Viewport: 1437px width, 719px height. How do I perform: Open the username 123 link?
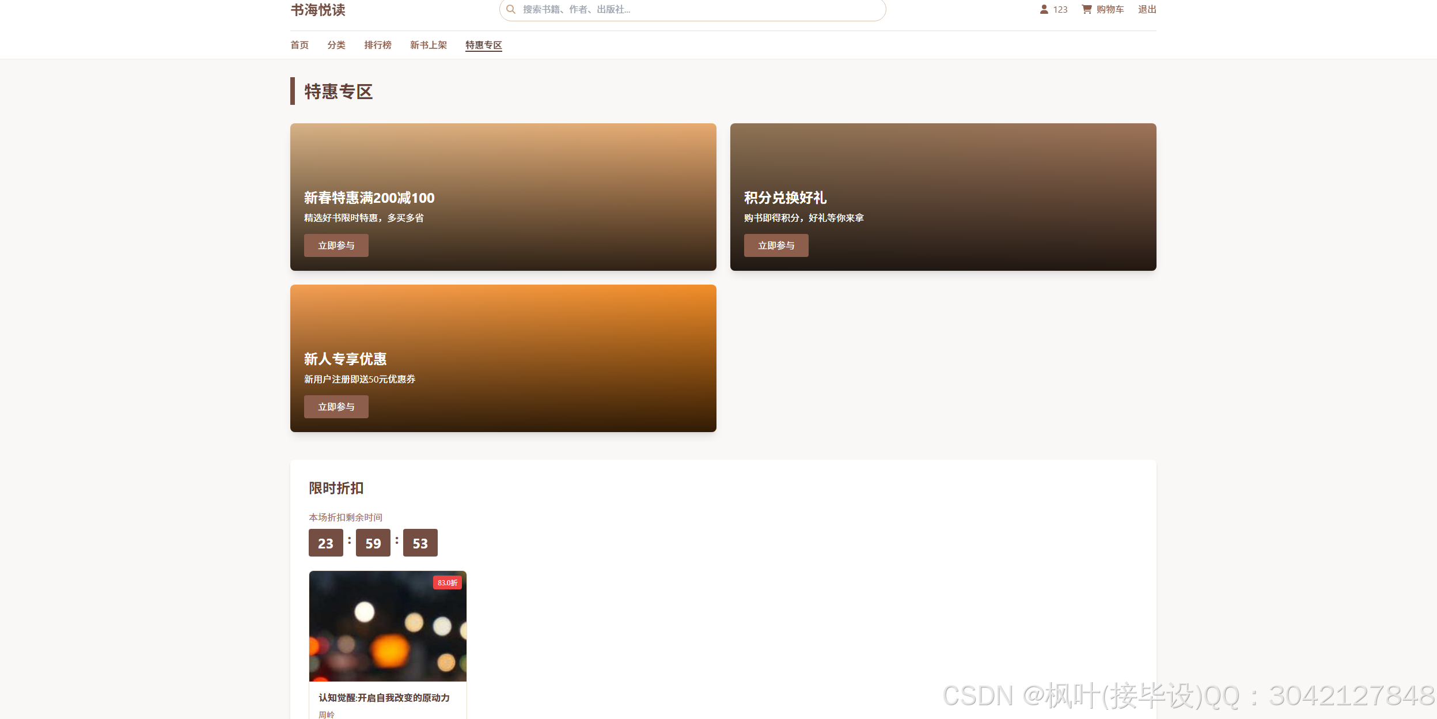click(x=1059, y=9)
